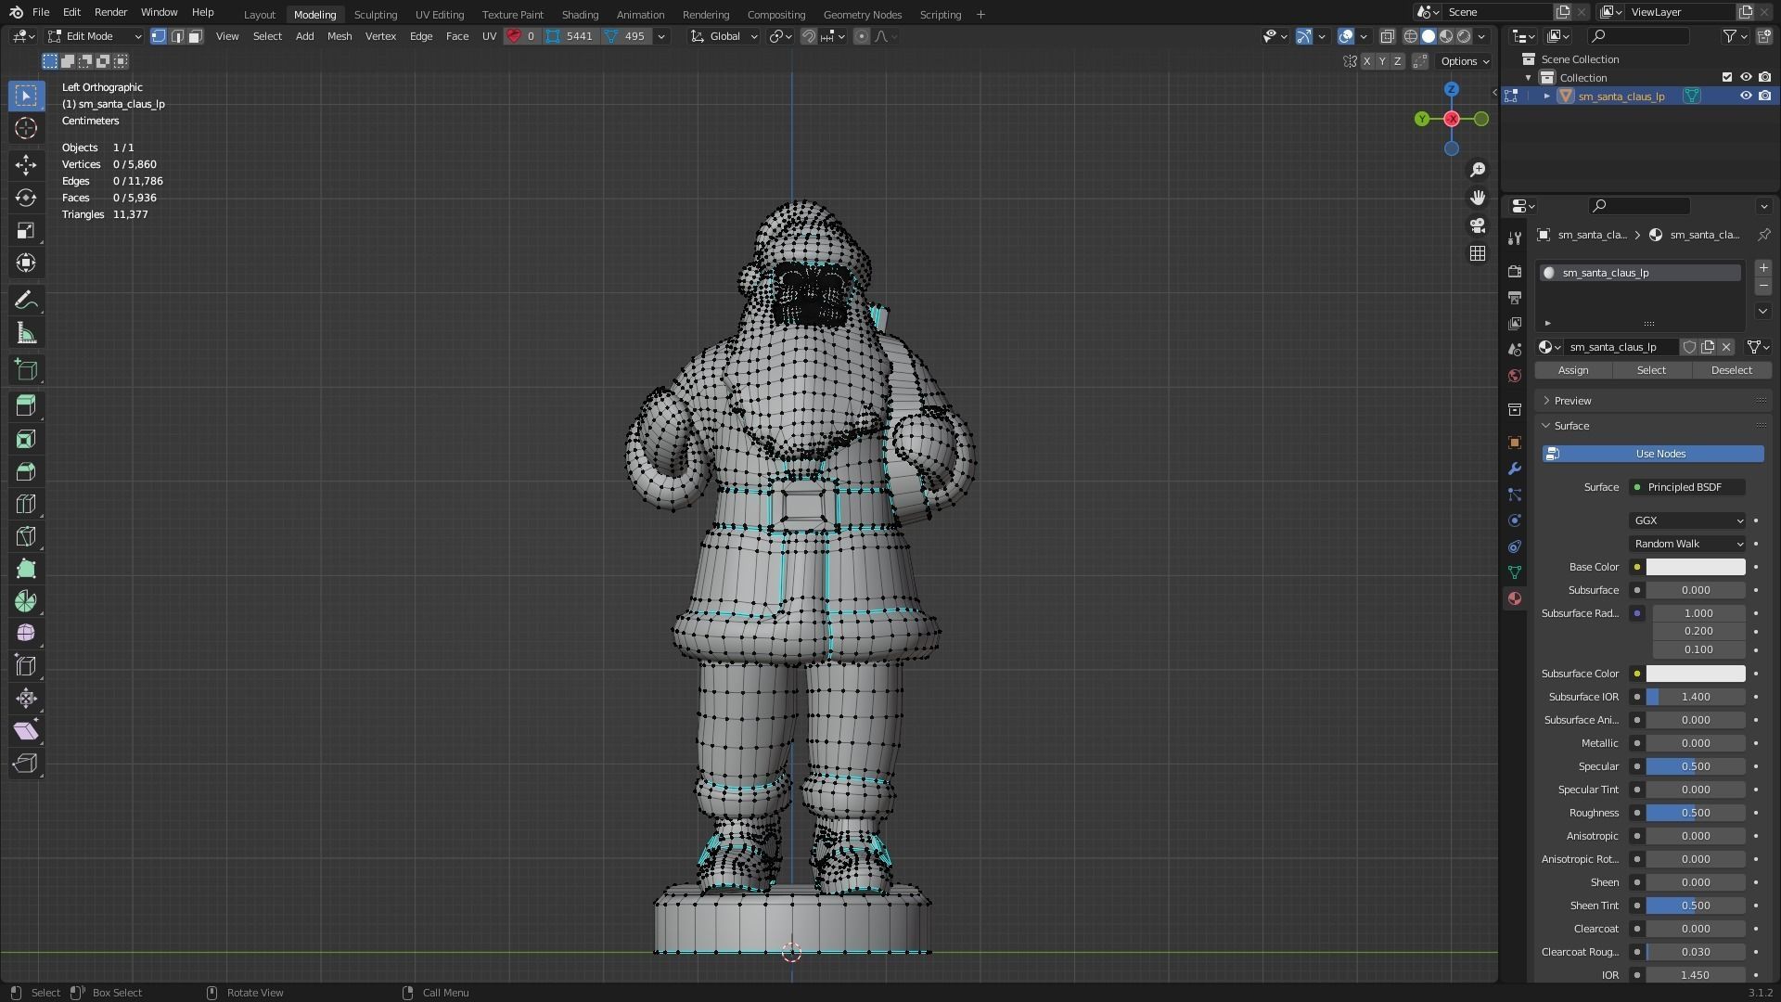Switch to the Sculpting workspace tab
Image resolution: width=1781 pixels, height=1002 pixels.
click(x=376, y=15)
